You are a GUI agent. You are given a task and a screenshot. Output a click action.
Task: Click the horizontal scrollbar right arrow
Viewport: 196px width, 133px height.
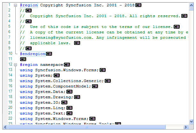185,127
